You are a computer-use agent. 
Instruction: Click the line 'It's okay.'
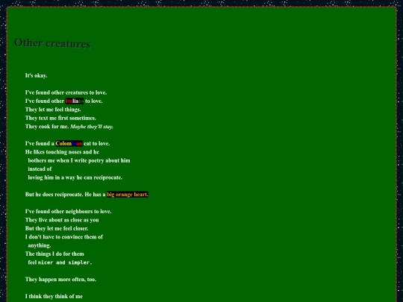pos(37,75)
